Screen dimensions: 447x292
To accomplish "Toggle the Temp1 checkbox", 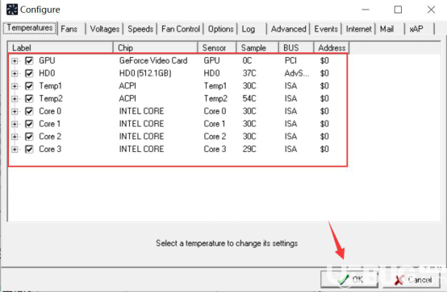I will pyautogui.click(x=29, y=86).
